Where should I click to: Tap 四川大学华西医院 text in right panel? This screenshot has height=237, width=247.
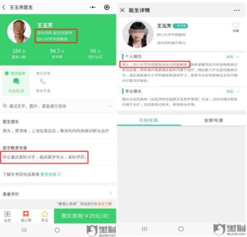coord(171,35)
